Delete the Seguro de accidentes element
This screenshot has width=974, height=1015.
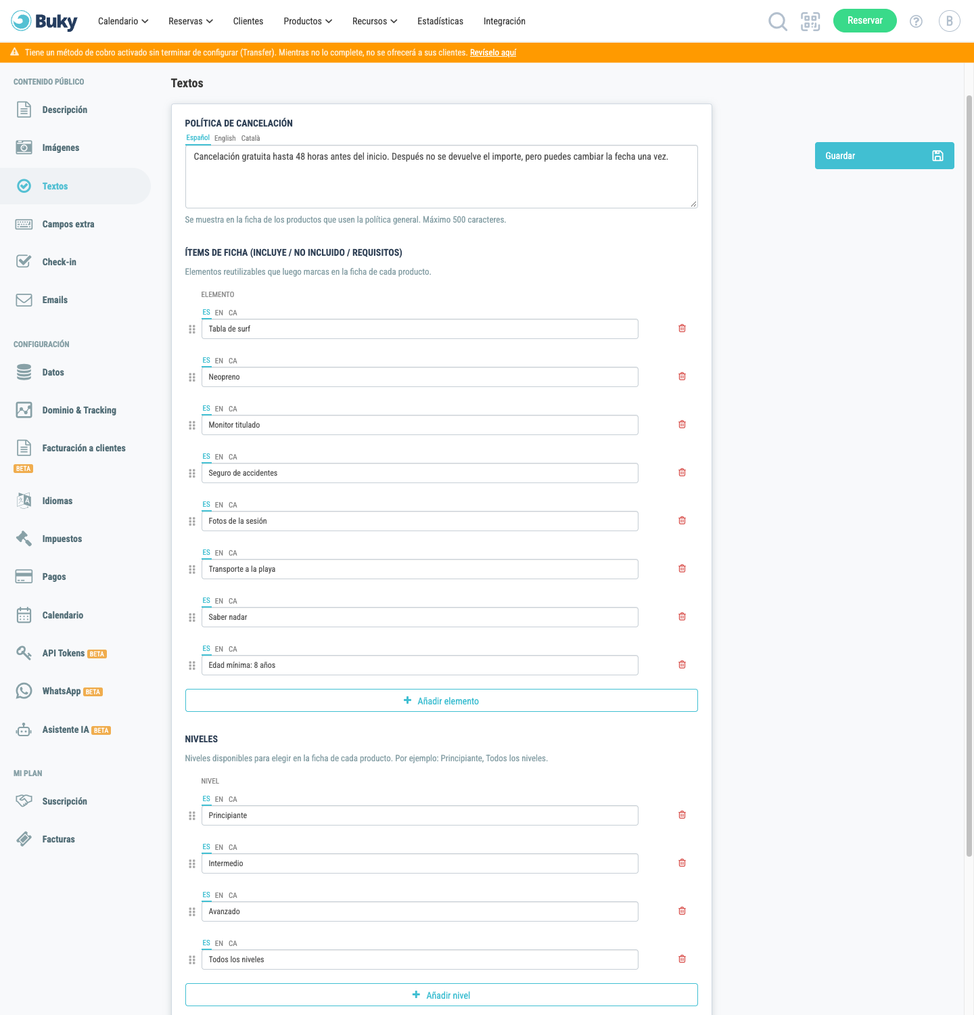(x=682, y=472)
